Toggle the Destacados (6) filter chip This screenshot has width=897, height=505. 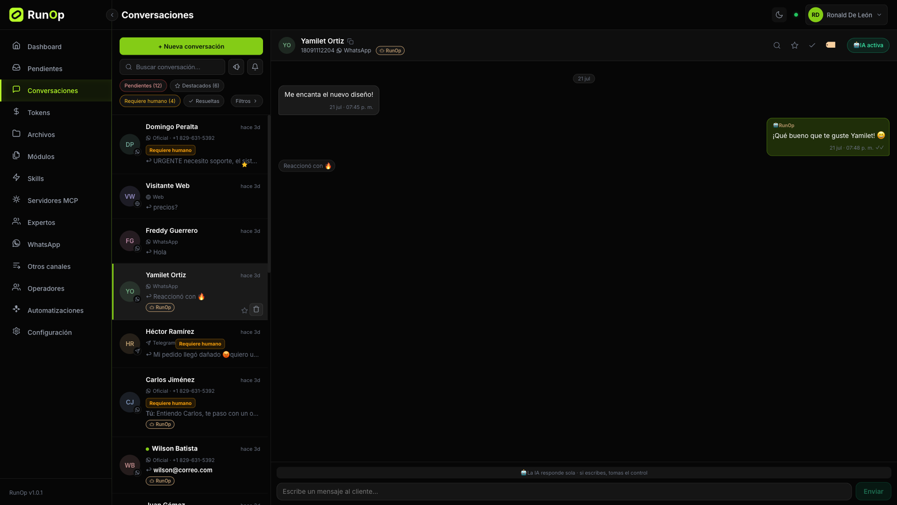197,86
